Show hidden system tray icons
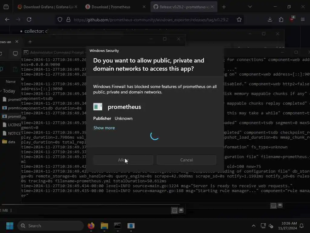The height and width of the screenshot is (233, 310). point(253,226)
